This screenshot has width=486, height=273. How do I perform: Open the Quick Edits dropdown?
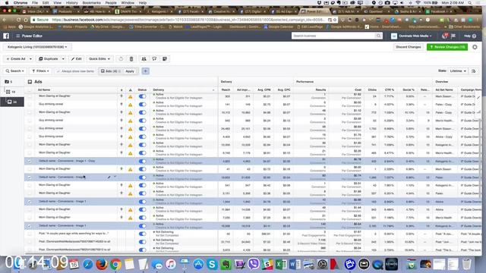[99, 59]
